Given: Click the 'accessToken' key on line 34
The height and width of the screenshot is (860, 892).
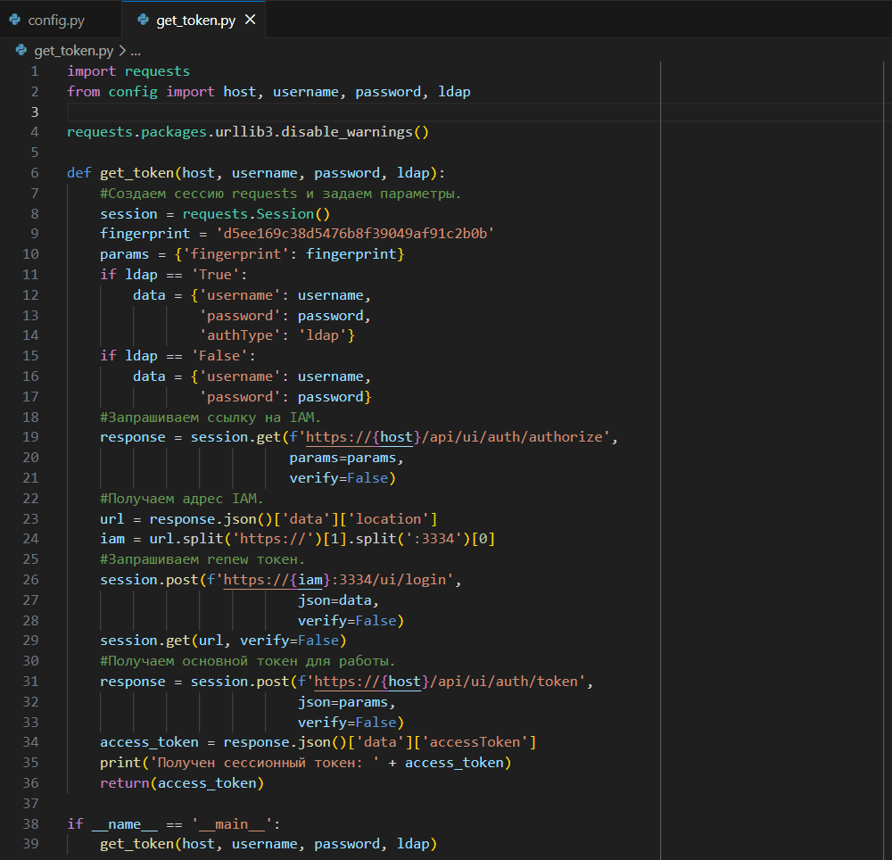Looking at the screenshot, I should point(475,742).
